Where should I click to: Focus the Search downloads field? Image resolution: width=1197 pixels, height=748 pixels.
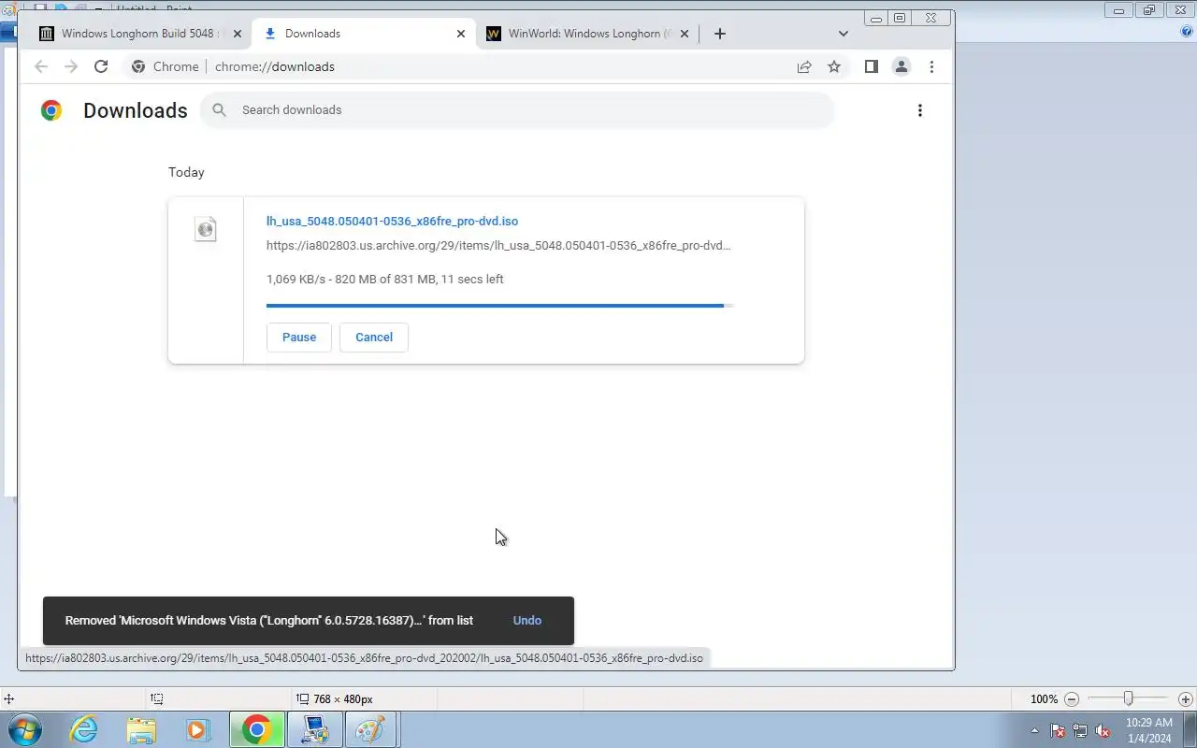coord(517,110)
